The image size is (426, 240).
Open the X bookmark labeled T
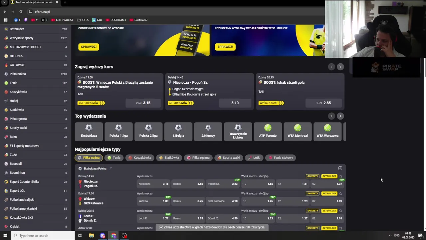click(x=44, y=20)
